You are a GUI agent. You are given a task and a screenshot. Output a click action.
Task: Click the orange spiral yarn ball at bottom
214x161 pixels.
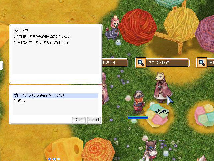(x=98, y=149)
